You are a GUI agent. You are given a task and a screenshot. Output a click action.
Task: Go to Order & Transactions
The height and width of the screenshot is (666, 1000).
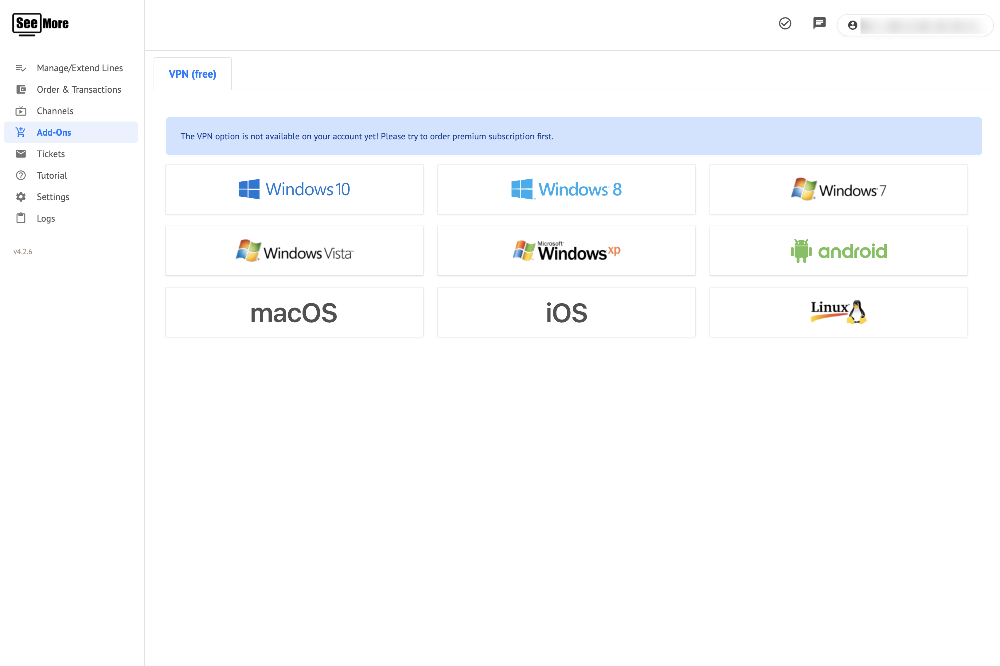pos(79,90)
